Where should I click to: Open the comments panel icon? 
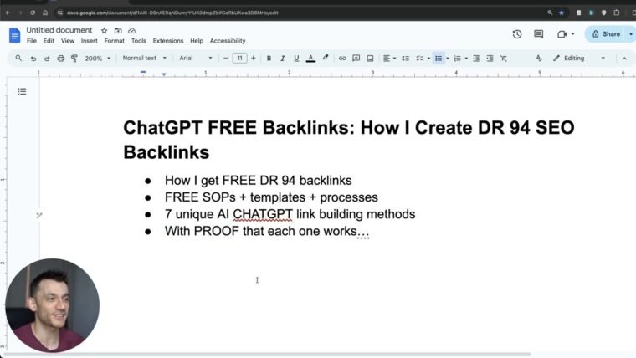coord(539,34)
